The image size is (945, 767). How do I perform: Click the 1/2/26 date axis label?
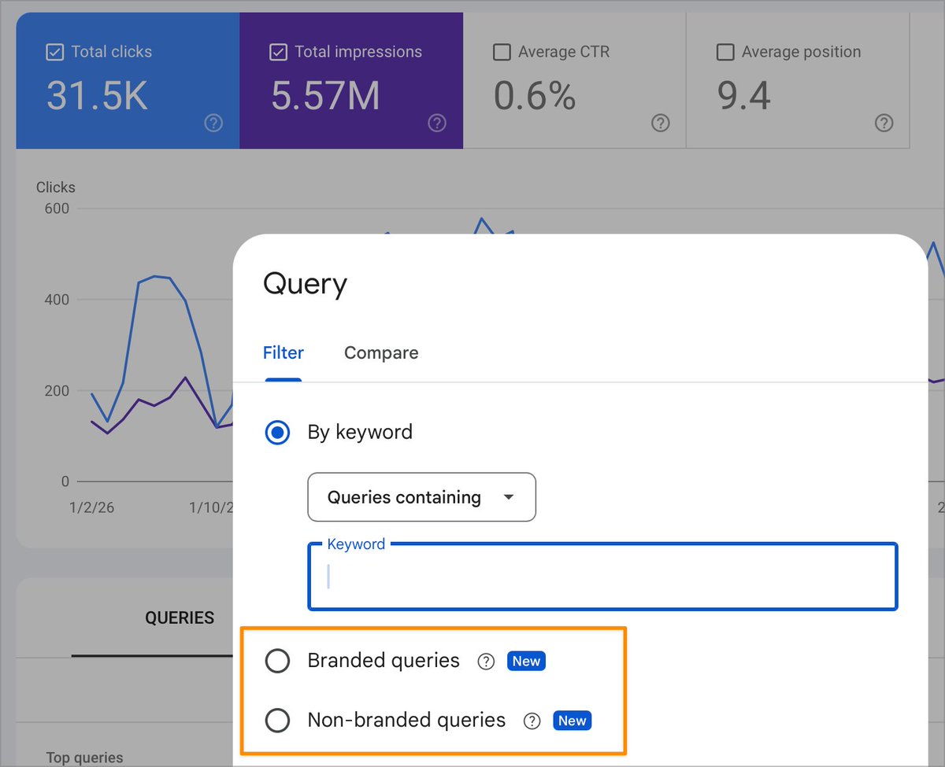coord(92,507)
